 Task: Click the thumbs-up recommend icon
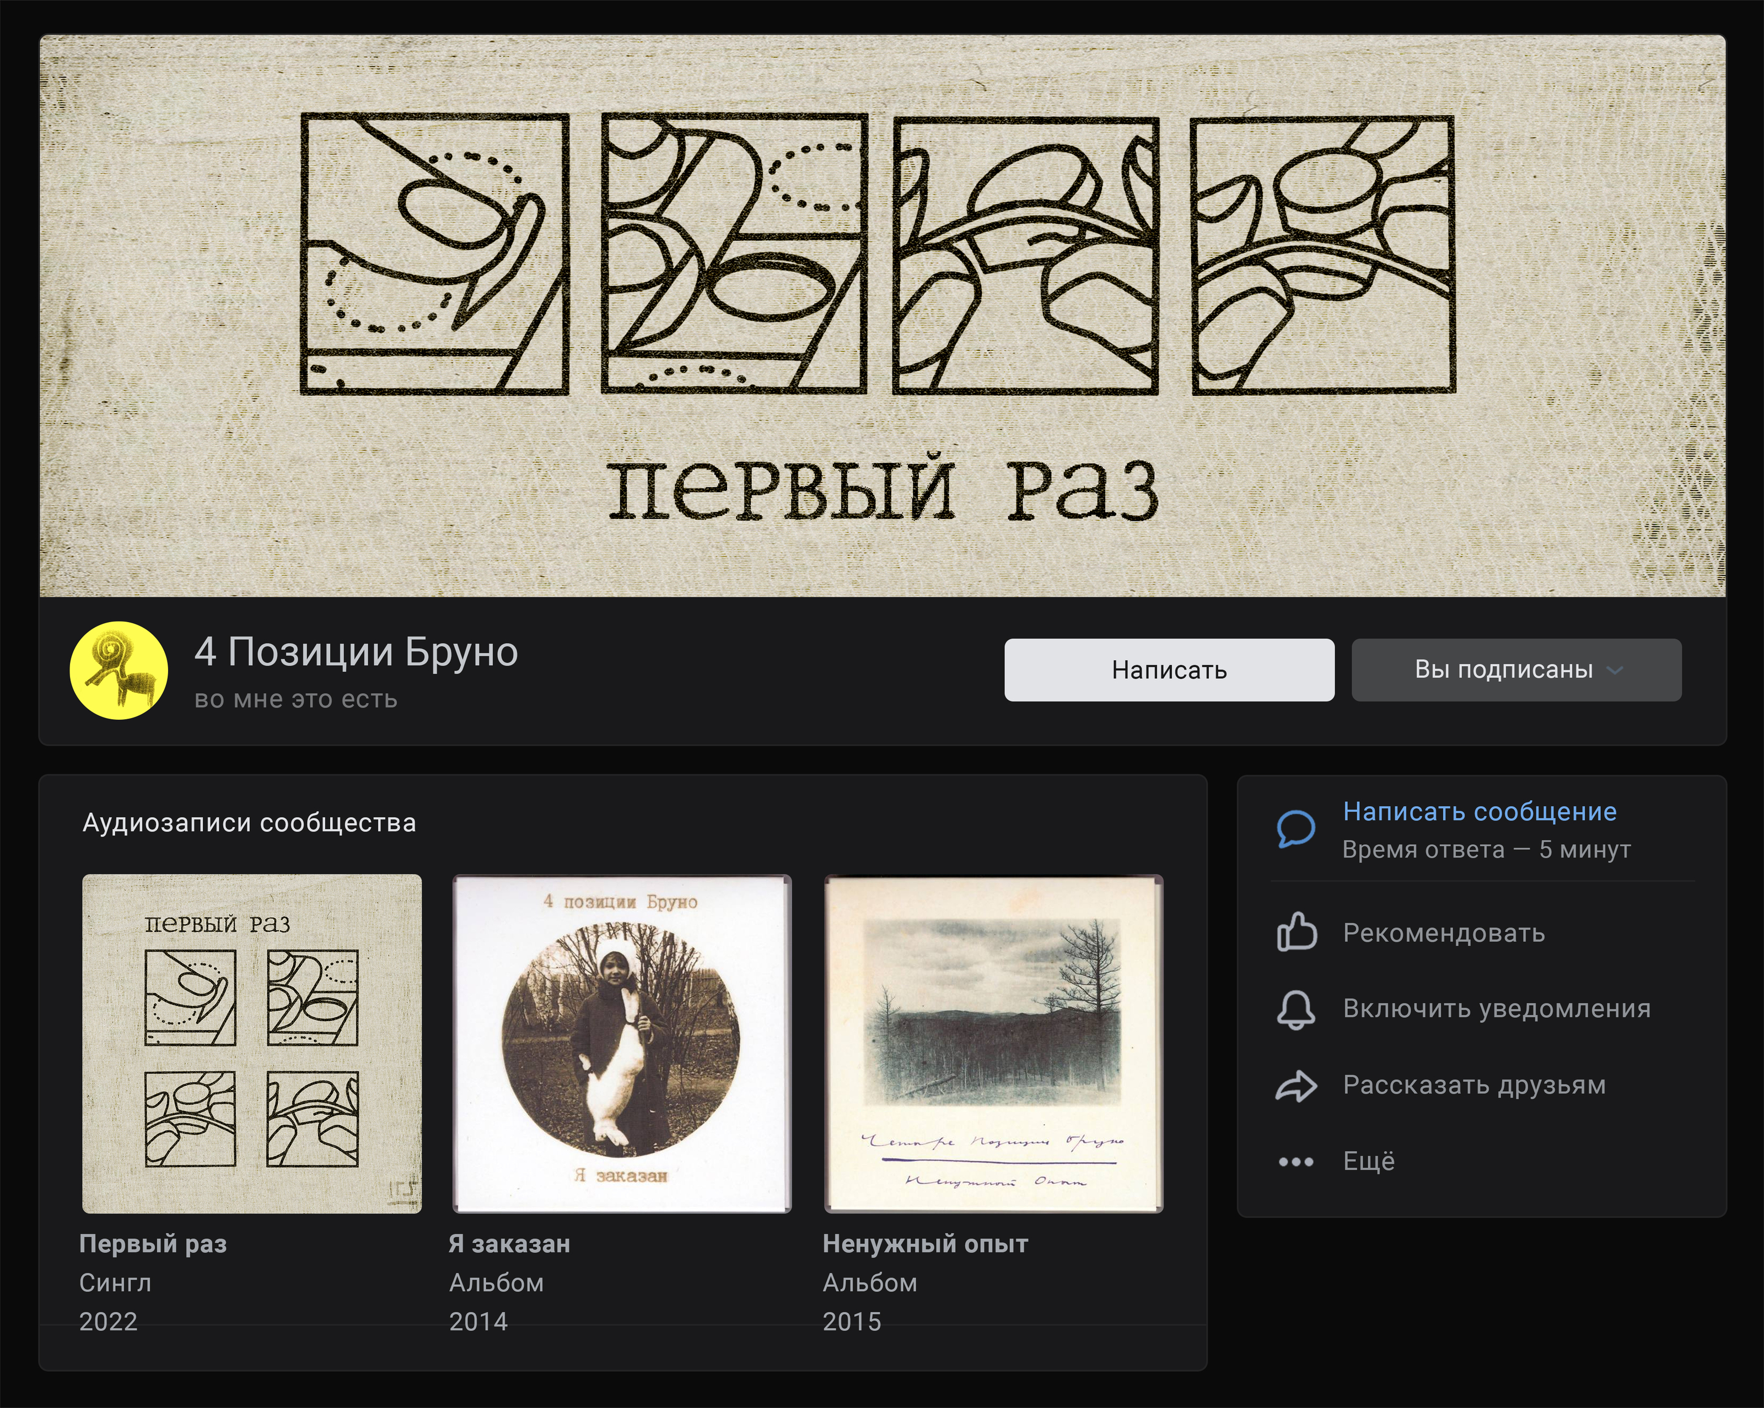[x=1296, y=932]
